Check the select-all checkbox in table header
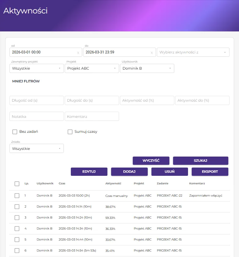This screenshot has width=239, height=257. (x=17, y=183)
